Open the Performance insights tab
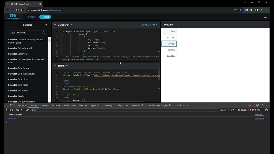 (x=160, y=105)
